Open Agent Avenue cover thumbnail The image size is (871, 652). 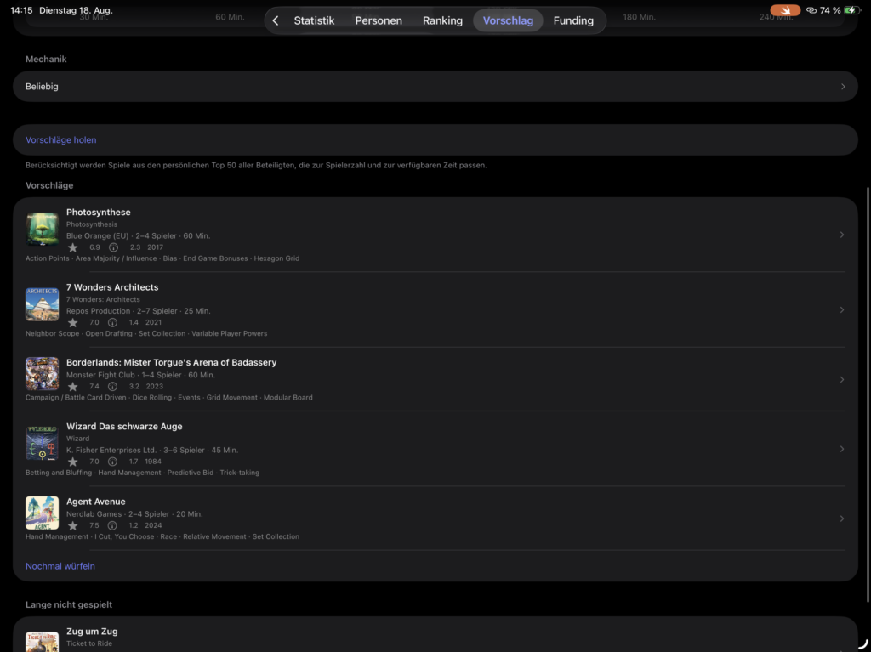[43, 513]
